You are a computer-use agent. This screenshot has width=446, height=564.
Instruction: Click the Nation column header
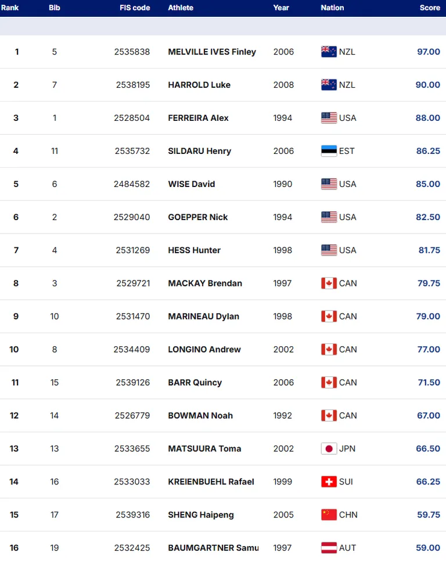click(332, 8)
